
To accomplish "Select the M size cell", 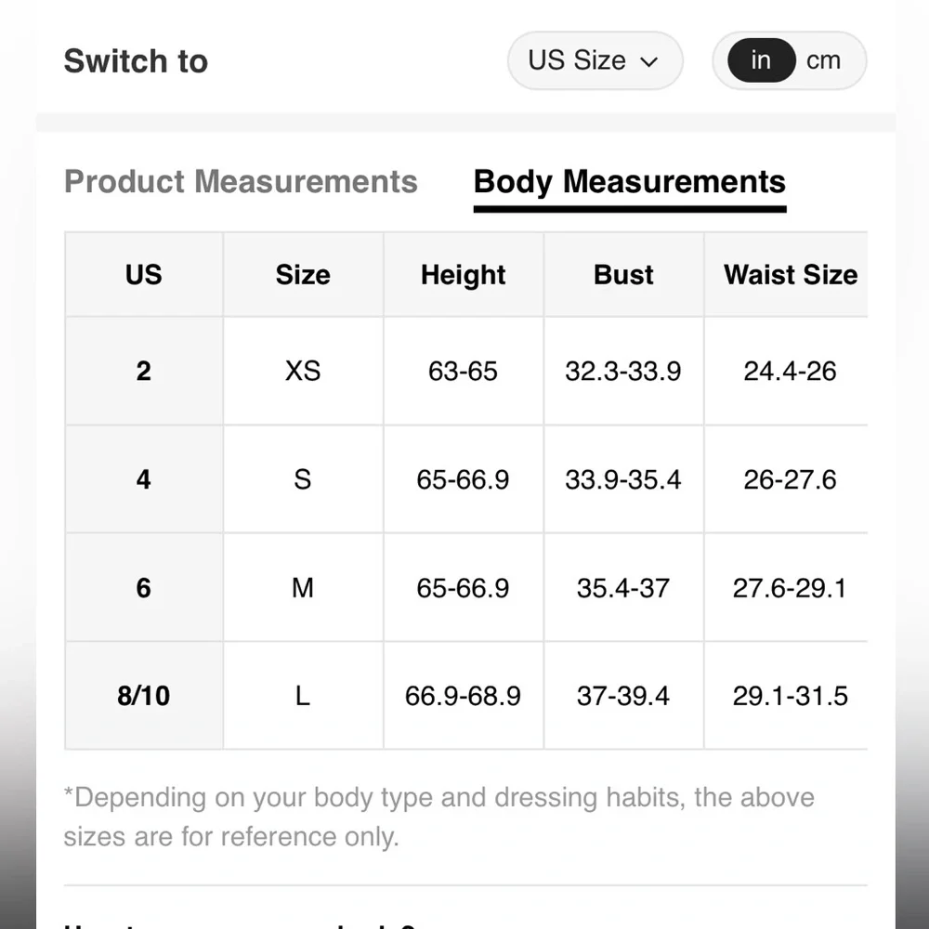I will point(303,588).
